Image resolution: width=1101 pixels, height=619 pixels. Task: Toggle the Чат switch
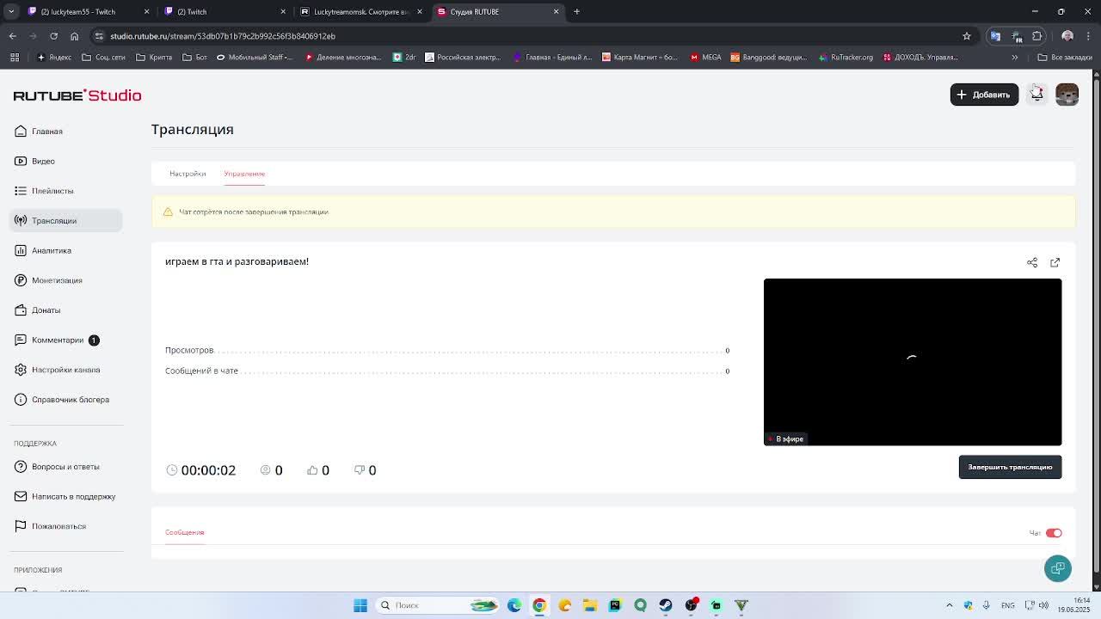[1054, 533]
